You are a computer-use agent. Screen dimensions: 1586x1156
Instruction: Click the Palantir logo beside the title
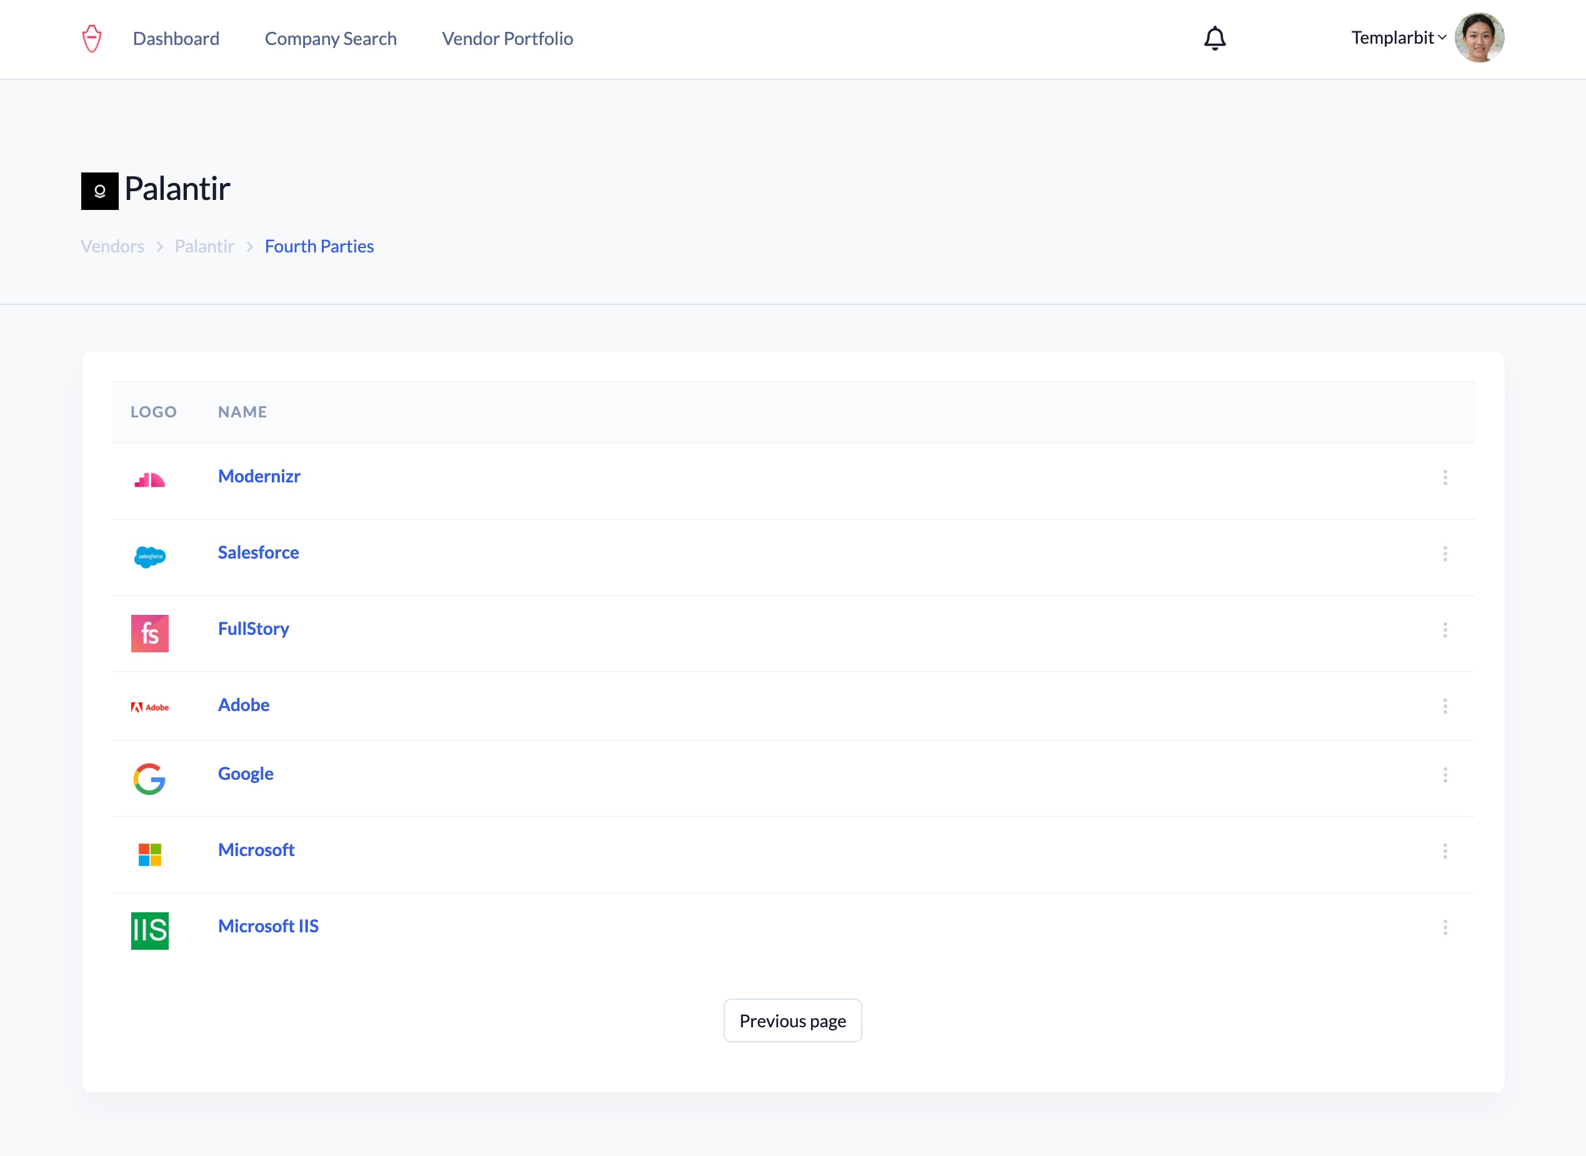[100, 191]
